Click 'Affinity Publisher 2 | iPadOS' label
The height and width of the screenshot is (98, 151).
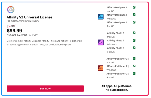(x=117, y=76)
